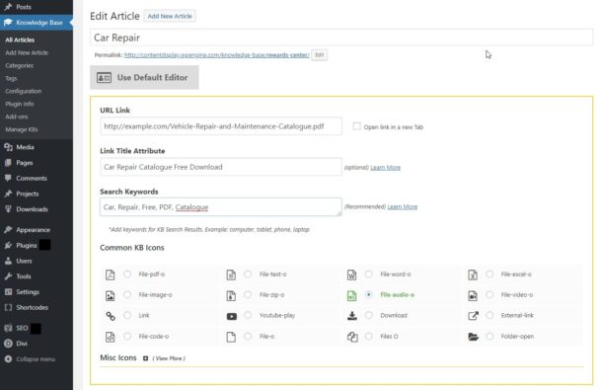Click the Folder-open icon
Screen dimensions: 602x390
(x=474, y=337)
